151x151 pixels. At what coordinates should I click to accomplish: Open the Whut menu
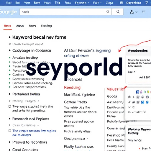point(47,3)
